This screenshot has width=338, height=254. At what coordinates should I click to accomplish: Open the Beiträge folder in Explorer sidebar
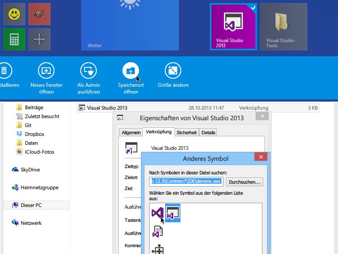point(30,108)
